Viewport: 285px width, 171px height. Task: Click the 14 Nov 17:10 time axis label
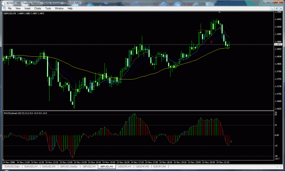point(137,162)
